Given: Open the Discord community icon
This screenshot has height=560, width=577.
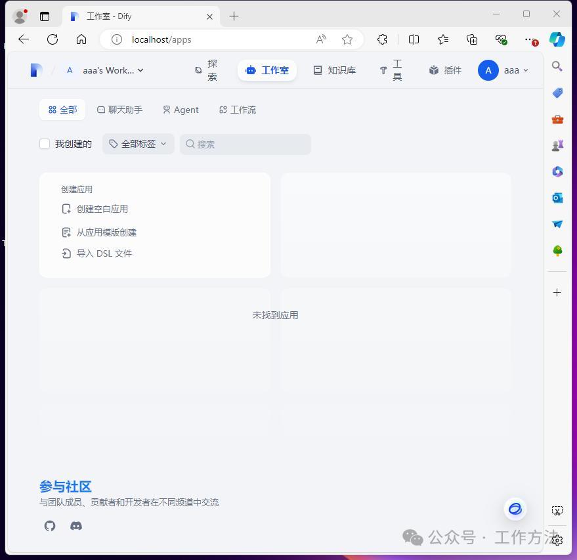Looking at the screenshot, I should (76, 526).
